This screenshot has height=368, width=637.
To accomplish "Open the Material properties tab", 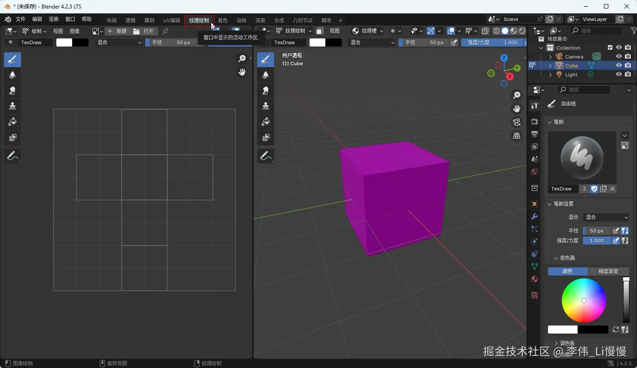I will coord(534,279).
